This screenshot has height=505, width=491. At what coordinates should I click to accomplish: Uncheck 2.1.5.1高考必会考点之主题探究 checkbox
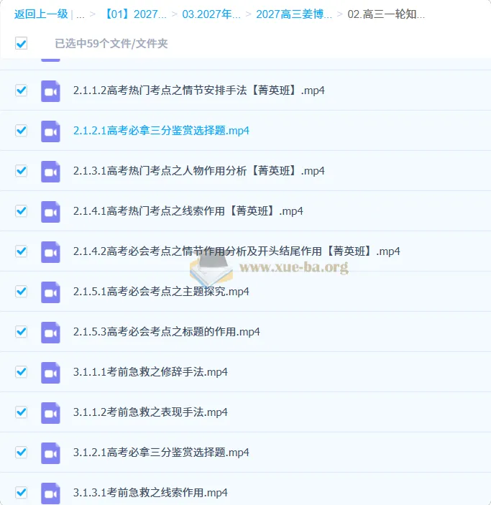point(22,292)
